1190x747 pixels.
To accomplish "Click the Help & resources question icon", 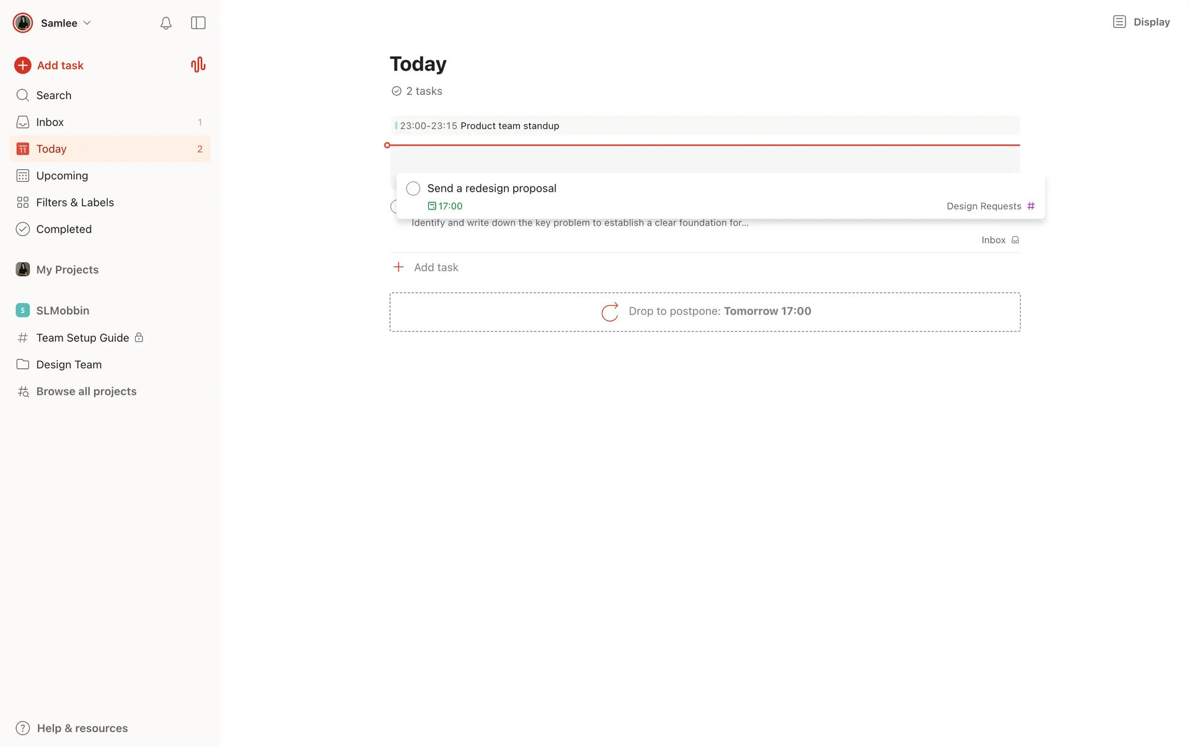I will click(23, 728).
